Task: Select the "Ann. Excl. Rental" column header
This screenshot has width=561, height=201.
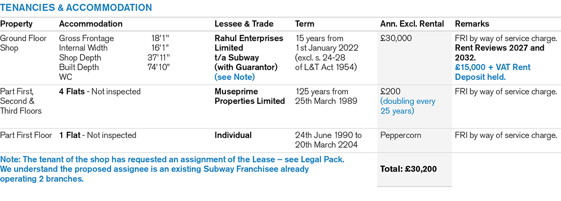Action: pos(412,24)
